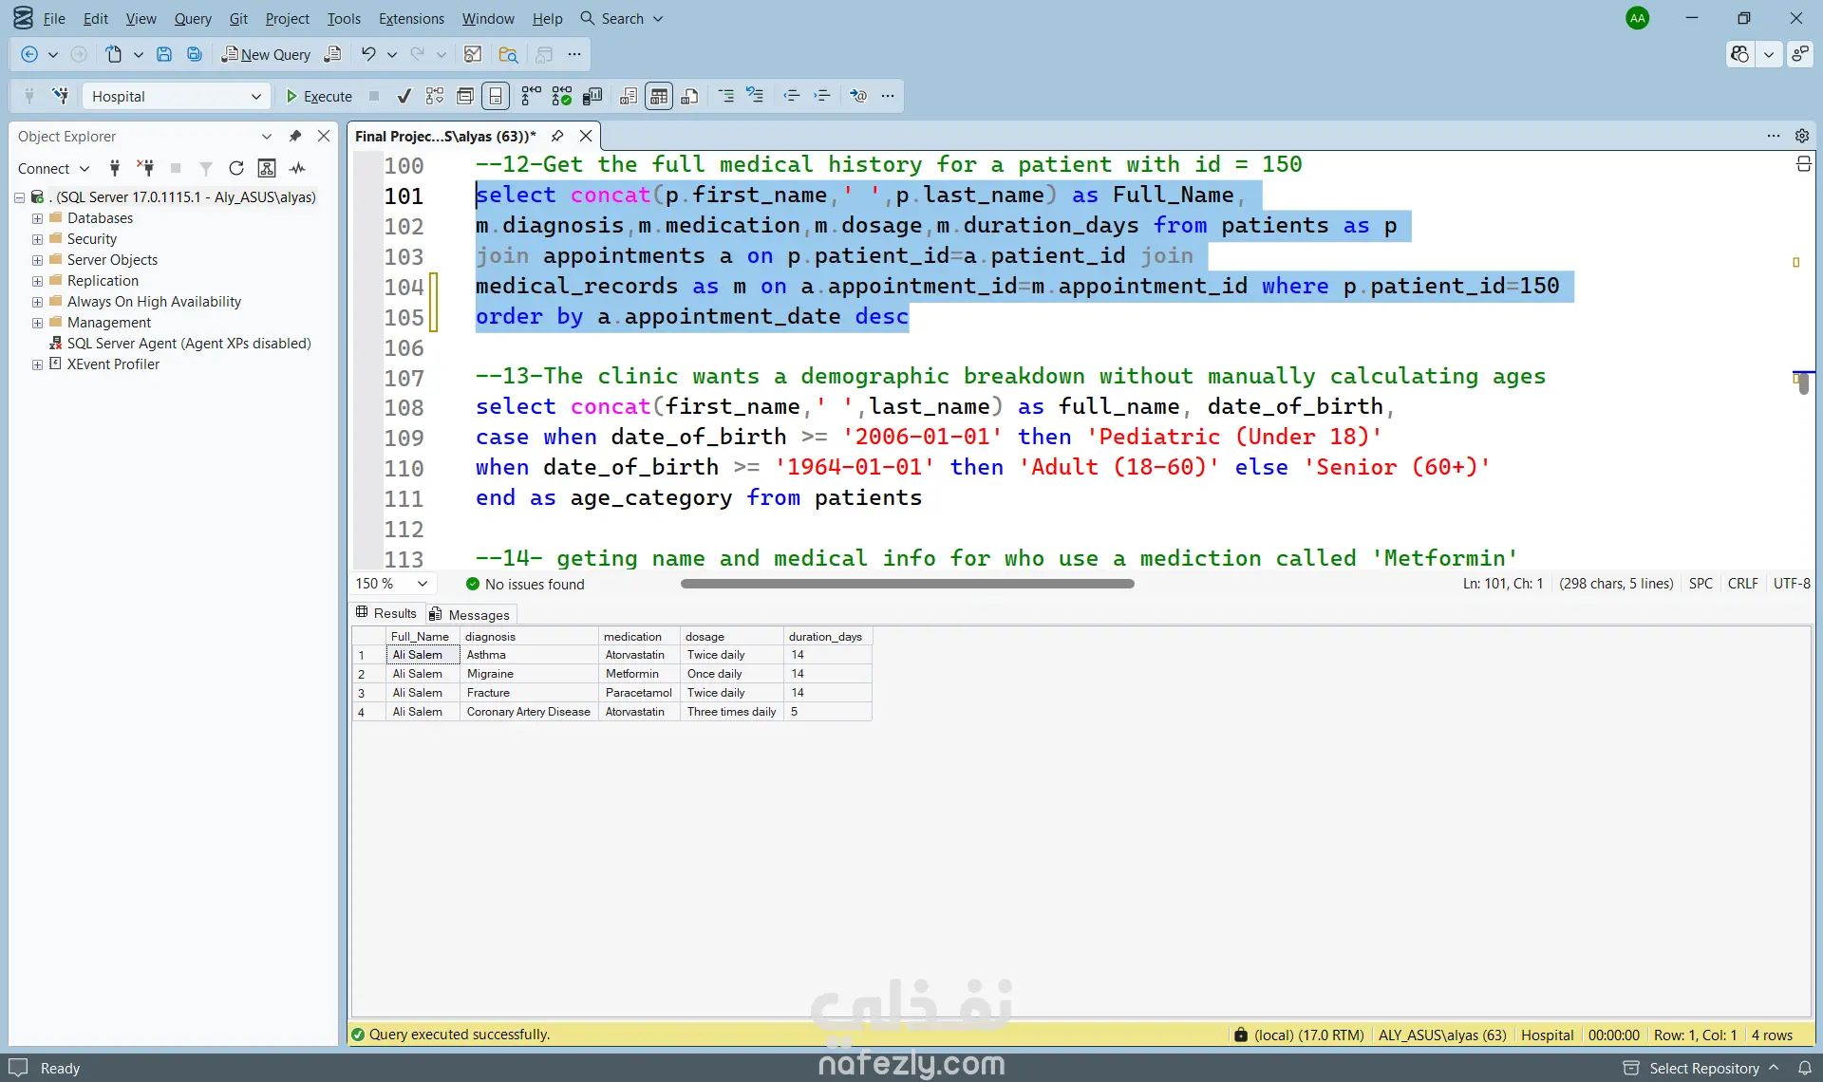
Task: Click Connect Object Explorer plug icon
Action: pos(115,168)
